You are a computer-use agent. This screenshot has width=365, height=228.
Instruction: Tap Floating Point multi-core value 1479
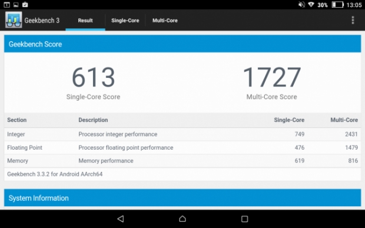pos(351,147)
